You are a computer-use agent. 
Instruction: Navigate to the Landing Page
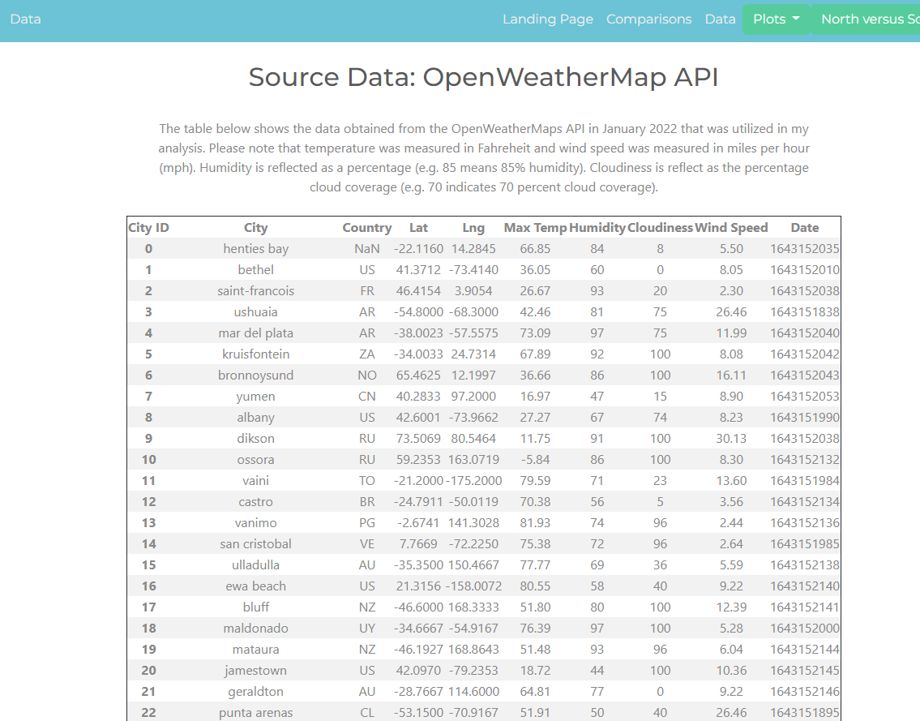tap(548, 19)
